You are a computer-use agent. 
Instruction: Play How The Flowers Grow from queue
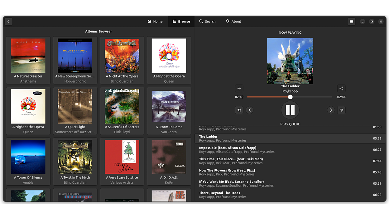click(290, 172)
